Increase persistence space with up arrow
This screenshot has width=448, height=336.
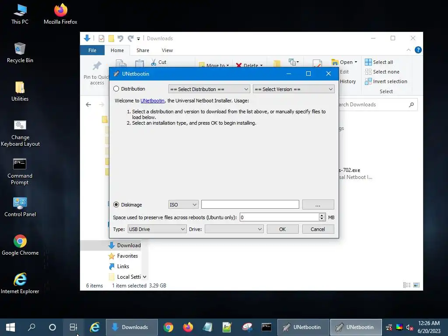[x=322, y=215]
